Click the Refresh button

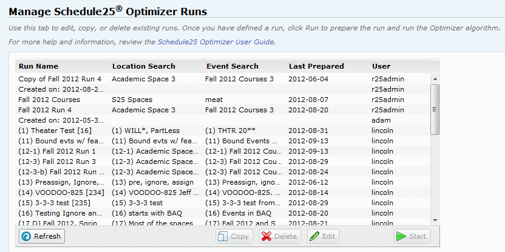pyautogui.click(x=42, y=236)
